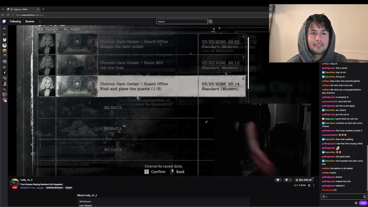Screen dimensions: 368x207
Task: Click the mouse icon beside Back
Action: 172,172
